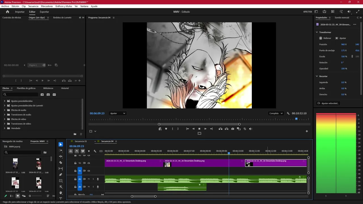The image size is (363, 204).
Task: Step back one frame
Action: pyautogui.click(x=193, y=129)
